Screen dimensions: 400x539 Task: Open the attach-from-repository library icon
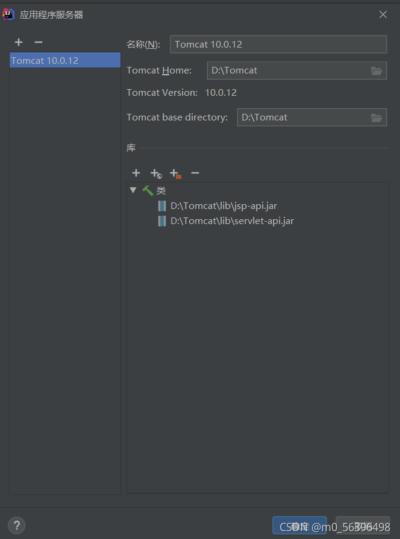(x=155, y=173)
